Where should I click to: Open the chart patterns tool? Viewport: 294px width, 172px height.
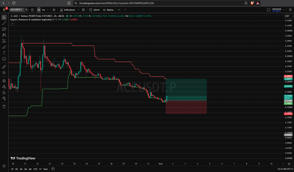coord(4,35)
